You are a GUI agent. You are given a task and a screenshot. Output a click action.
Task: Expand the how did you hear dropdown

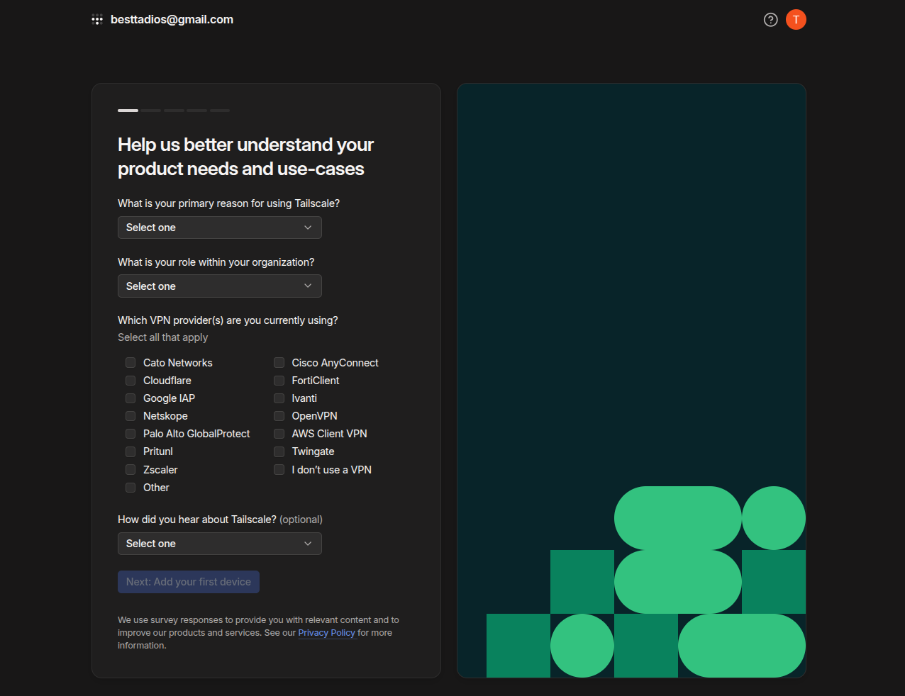(x=219, y=544)
